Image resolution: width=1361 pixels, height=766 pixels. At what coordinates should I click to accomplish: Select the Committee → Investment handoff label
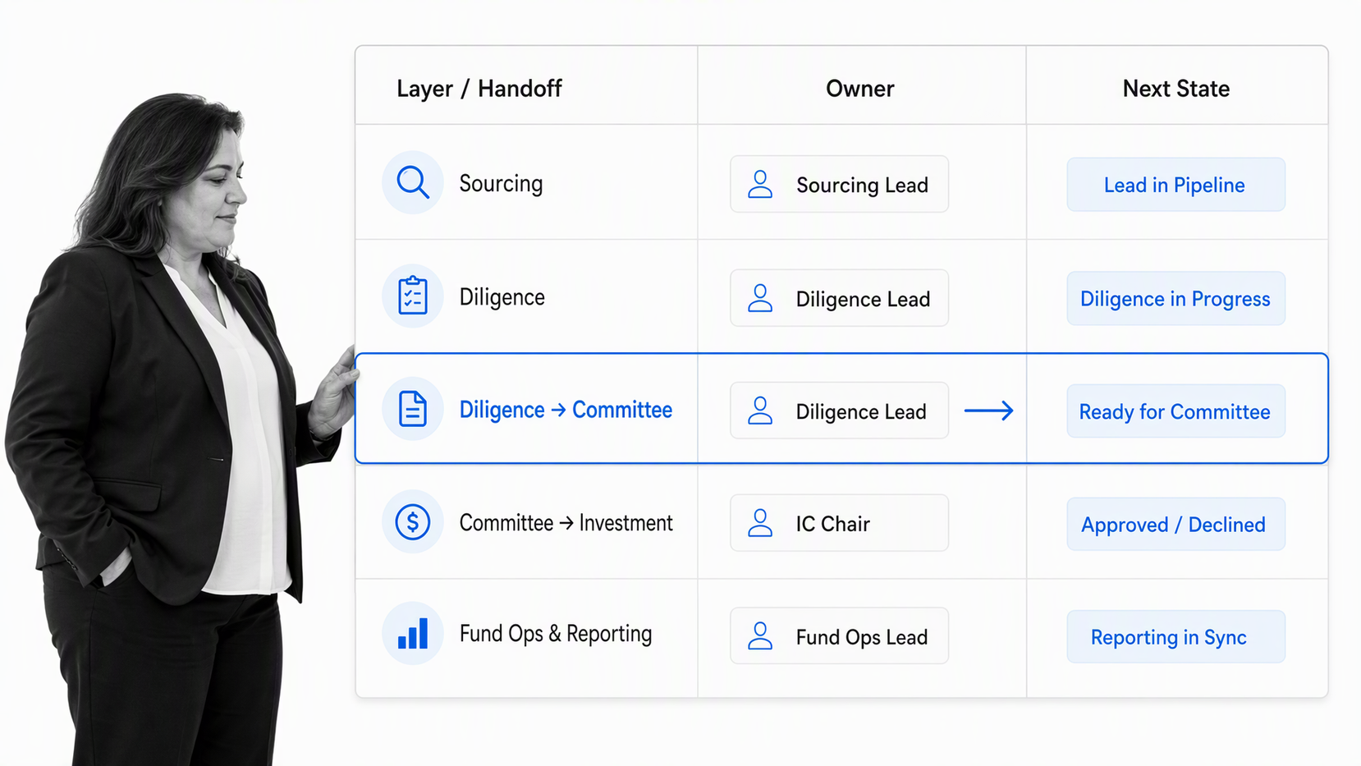tap(566, 523)
